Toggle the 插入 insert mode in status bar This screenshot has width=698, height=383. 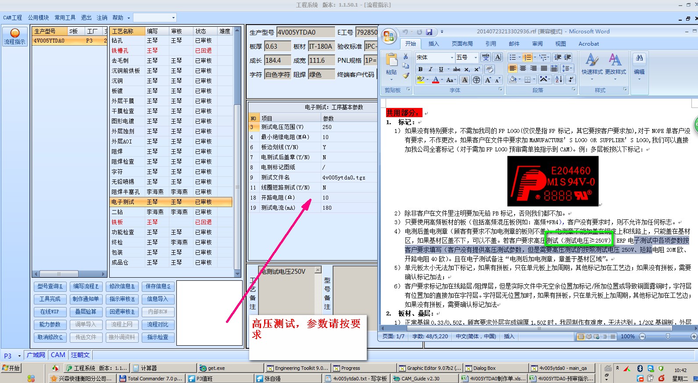pyautogui.click(x=509, y=336)
